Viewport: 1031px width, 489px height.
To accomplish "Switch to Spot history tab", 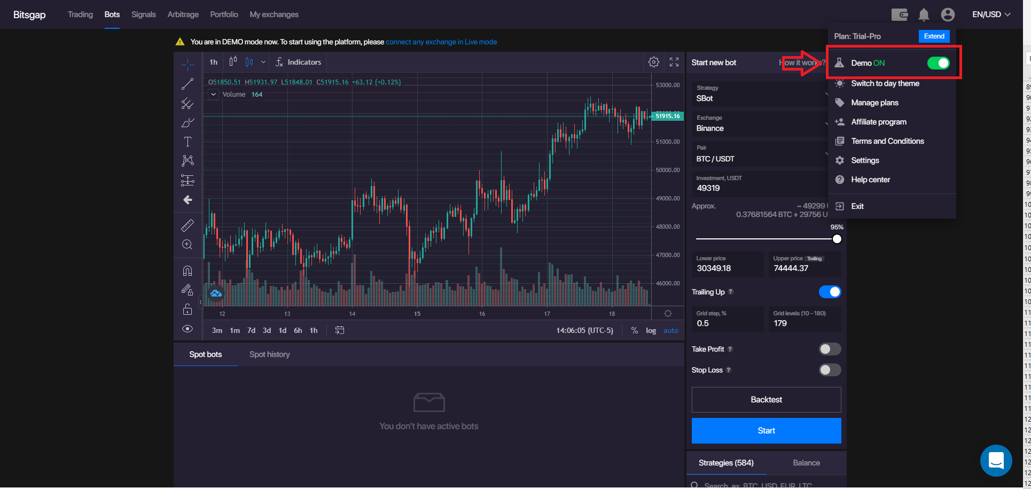I will click(269, 354).
